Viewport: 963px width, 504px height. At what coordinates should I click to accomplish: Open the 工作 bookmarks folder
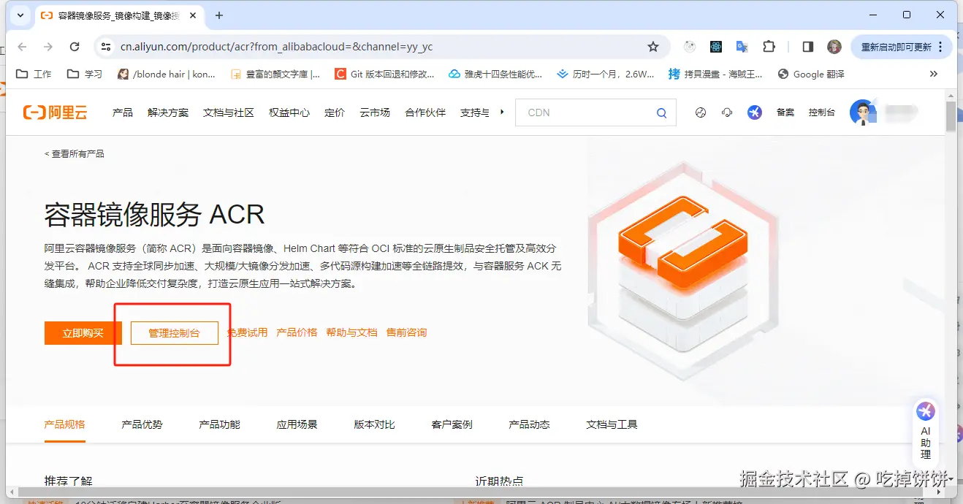34,74
